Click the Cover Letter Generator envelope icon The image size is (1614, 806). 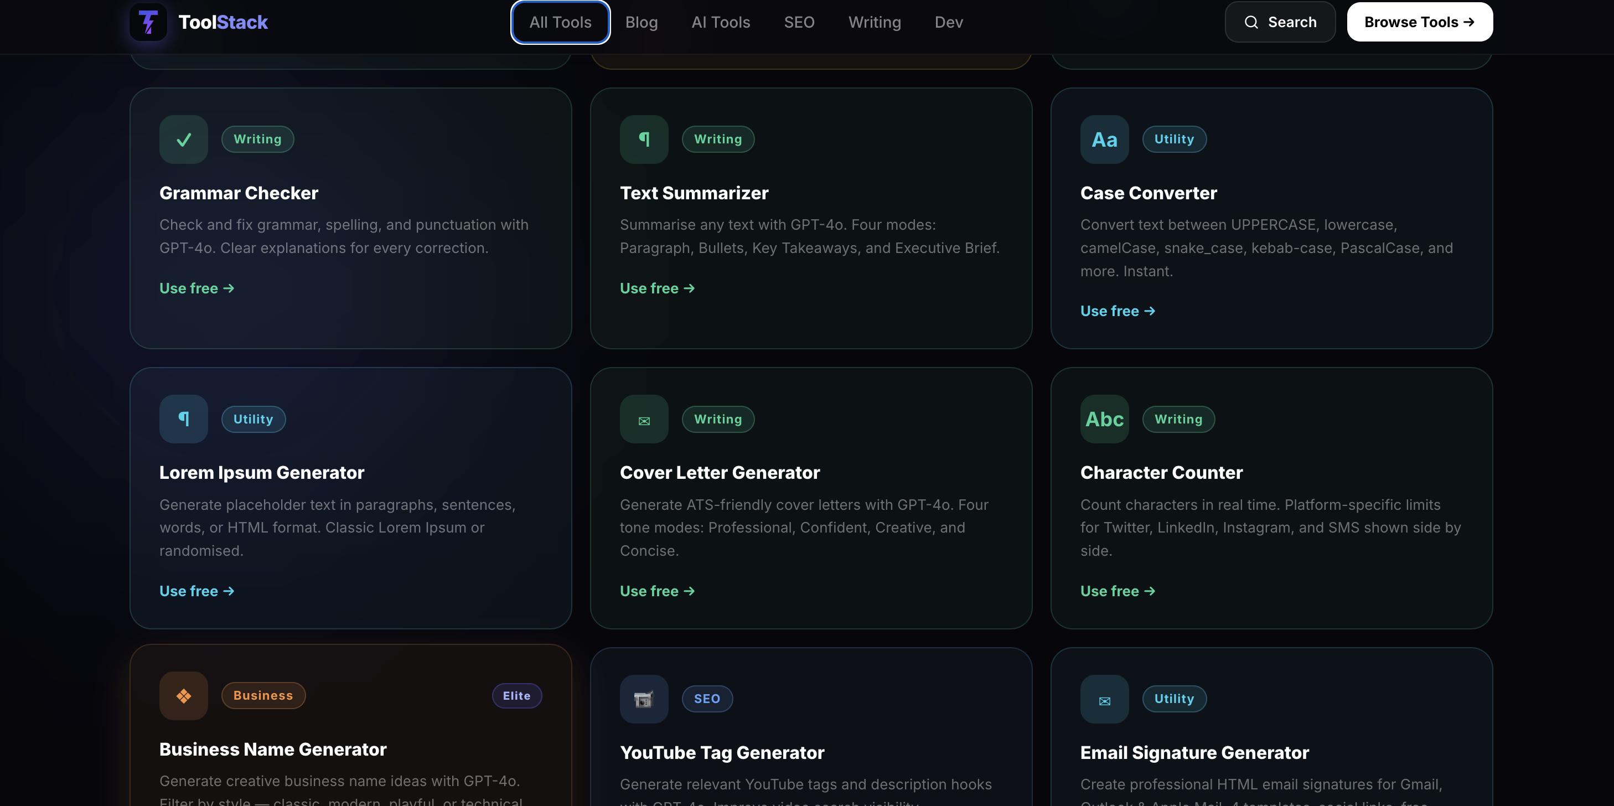point(644,418)
